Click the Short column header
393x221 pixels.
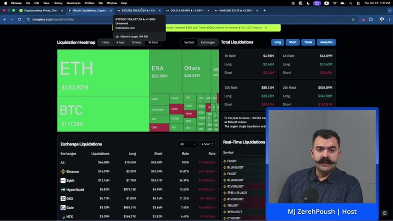tap(158, 153)
